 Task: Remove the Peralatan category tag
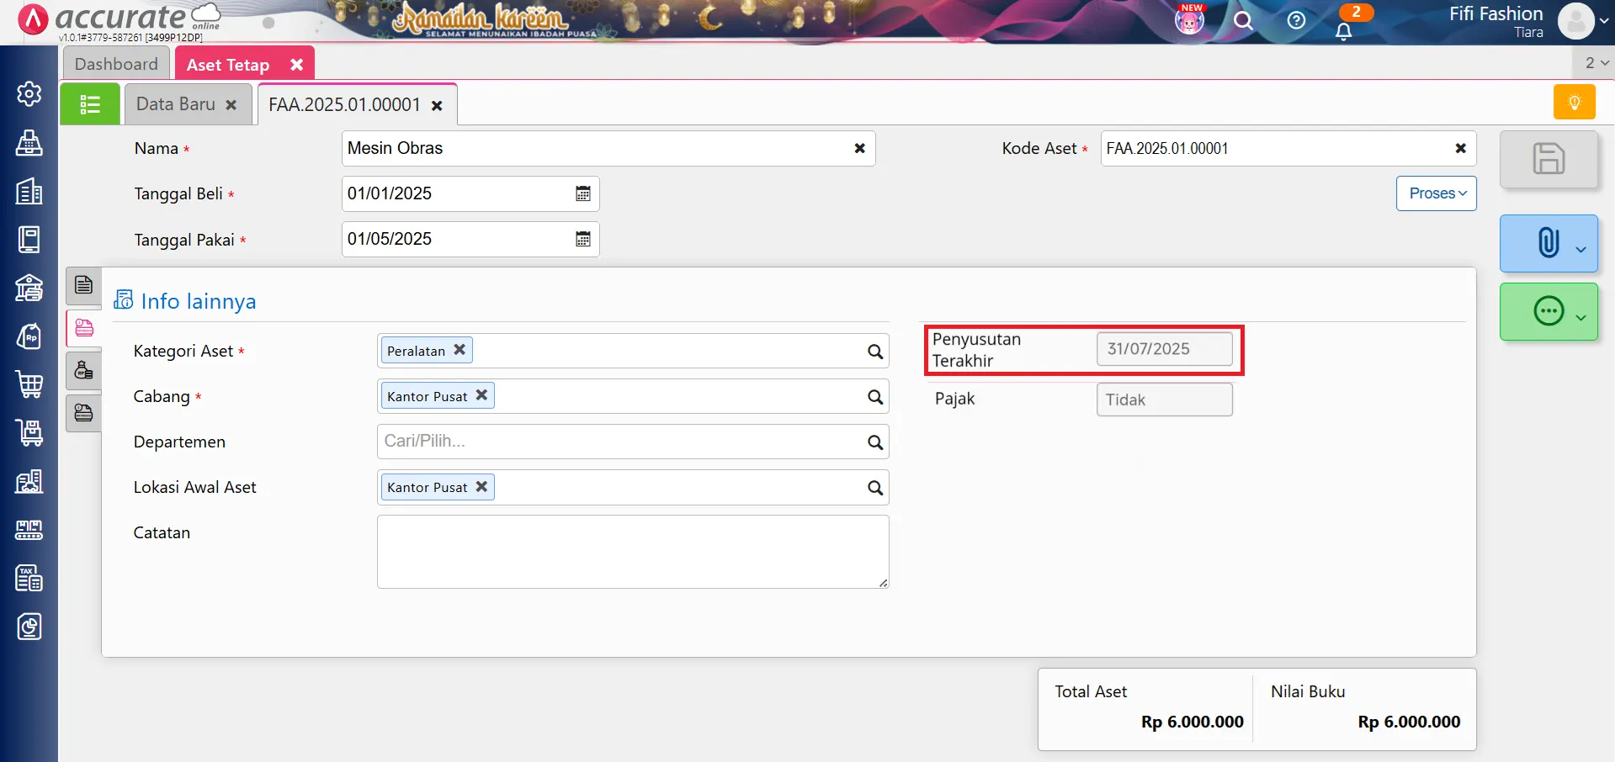pos(460,350)
